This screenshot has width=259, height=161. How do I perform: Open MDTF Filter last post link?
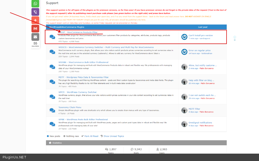pyautogui.click(x=194, y=109)
